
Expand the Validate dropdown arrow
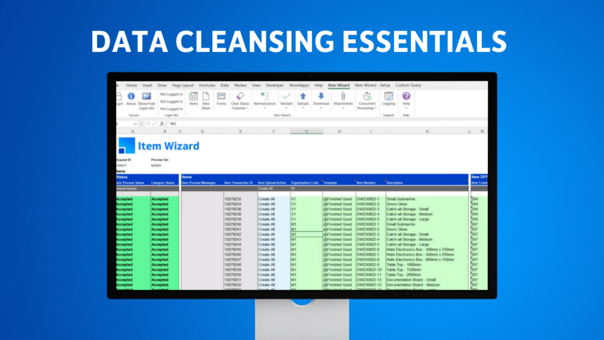click(x=286, y=109)
